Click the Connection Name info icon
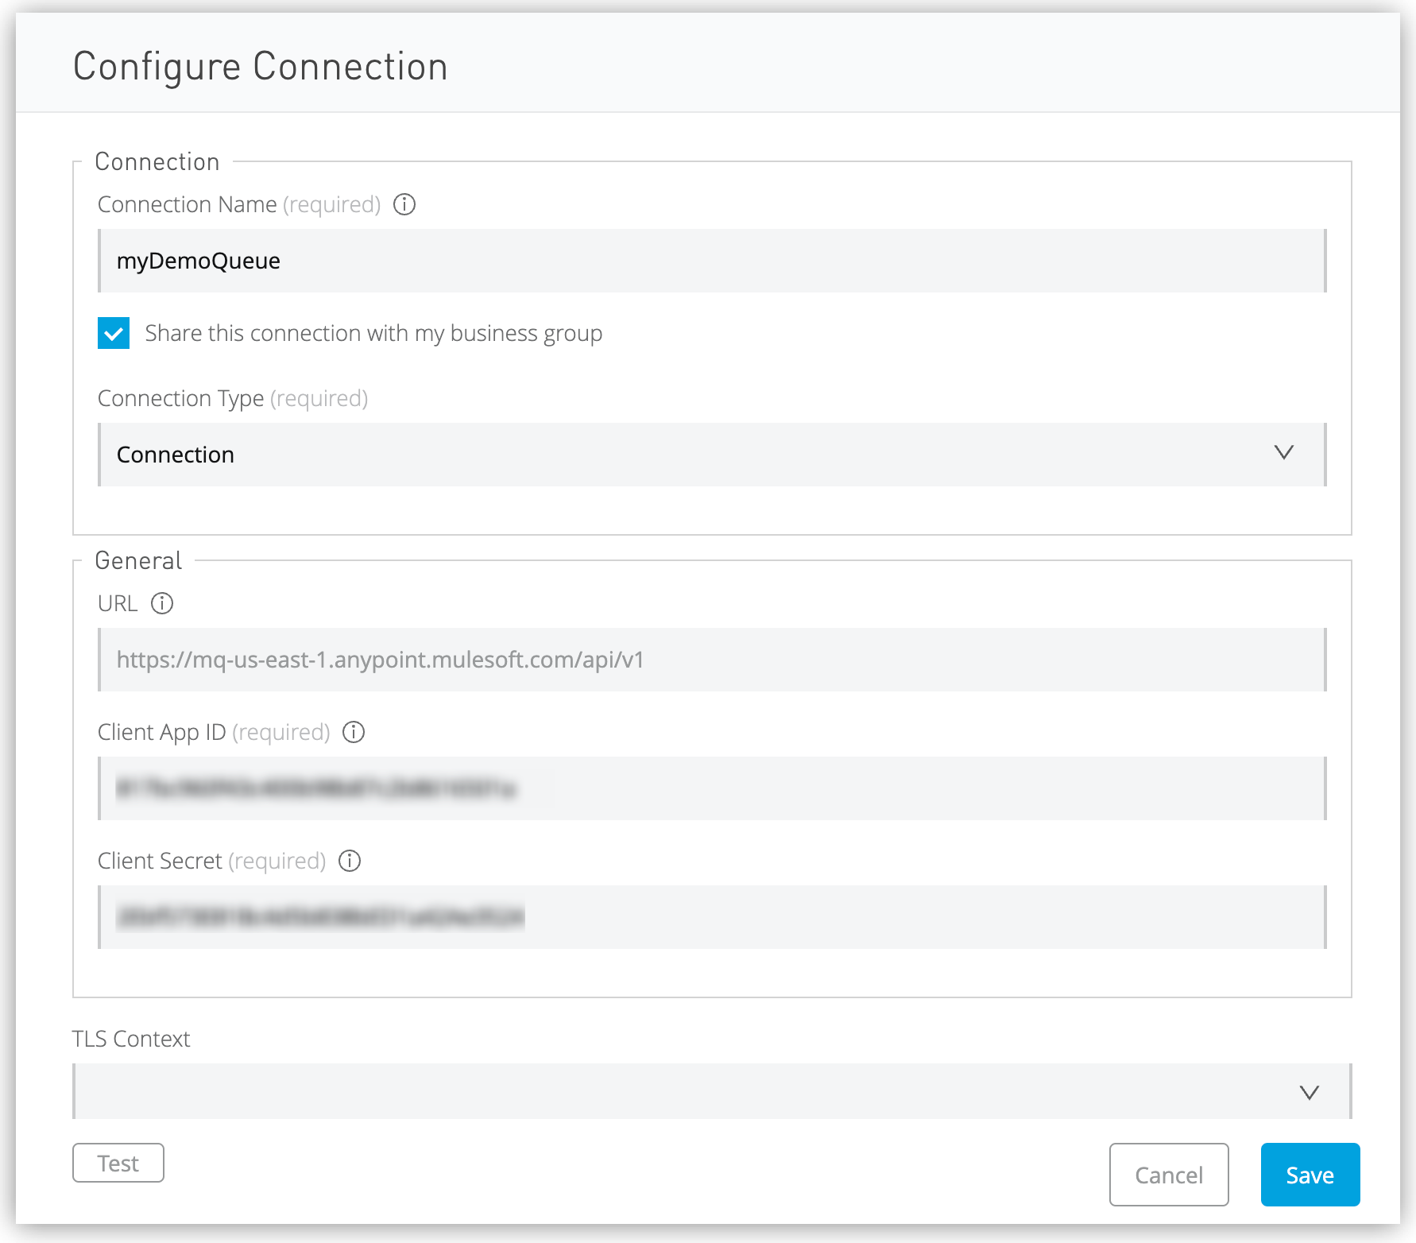 pyautogui.click(x=404, y=204)
